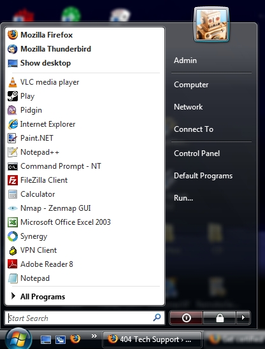Click Show desktop icon in Quick Launch

coord(46,339)
